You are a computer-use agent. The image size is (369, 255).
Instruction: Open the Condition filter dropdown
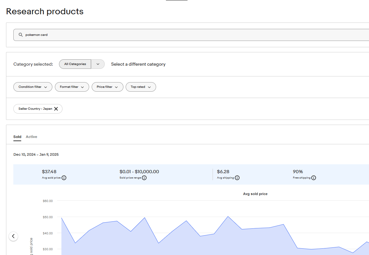[x=33, y=87]
